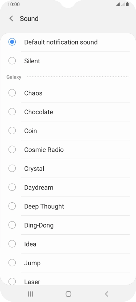
Task: Choose Cosmic Radio sound
Action: point(68,150)
